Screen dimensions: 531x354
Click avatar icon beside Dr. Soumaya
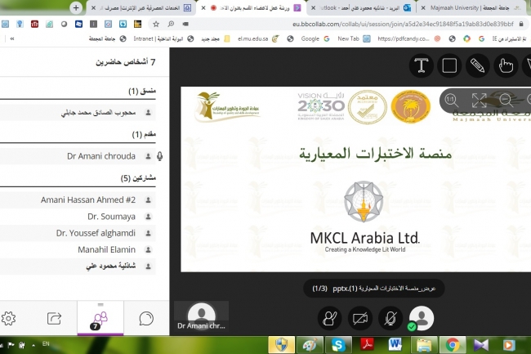148,217
